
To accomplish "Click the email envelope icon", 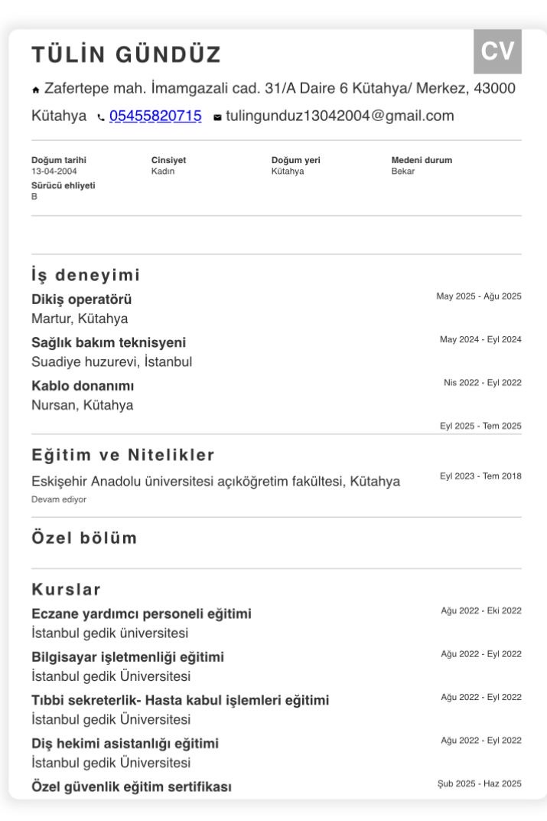I will [217, 117].
